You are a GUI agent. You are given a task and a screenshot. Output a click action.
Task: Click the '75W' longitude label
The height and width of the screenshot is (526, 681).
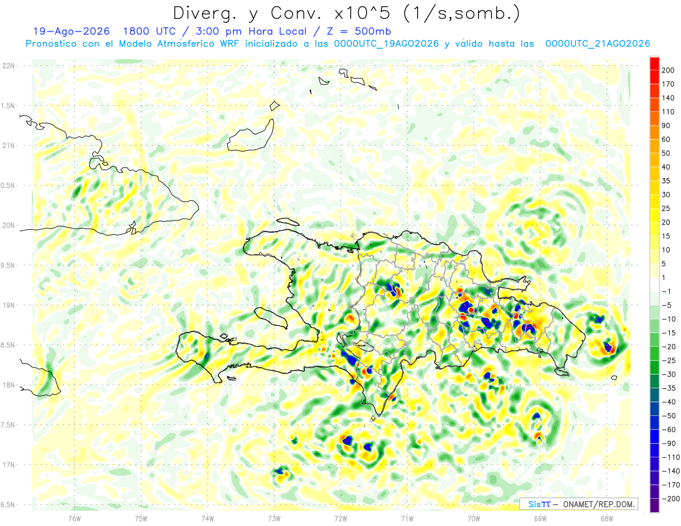141,518
